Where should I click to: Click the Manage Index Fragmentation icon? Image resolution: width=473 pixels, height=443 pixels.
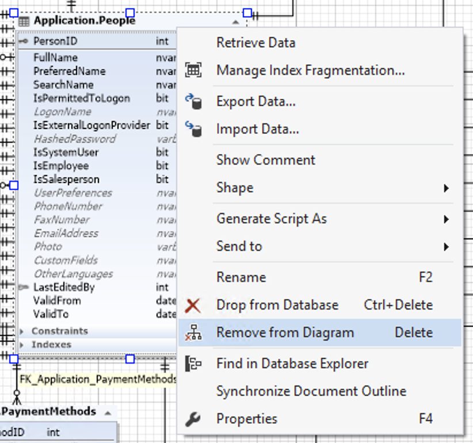point(193,70)
